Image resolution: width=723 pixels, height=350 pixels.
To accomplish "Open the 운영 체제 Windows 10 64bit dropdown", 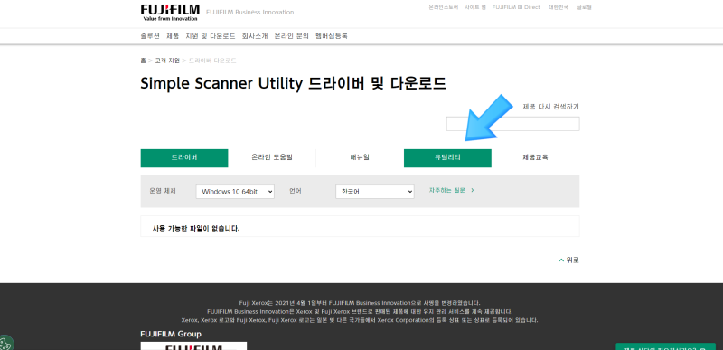I will click(235, 192).
